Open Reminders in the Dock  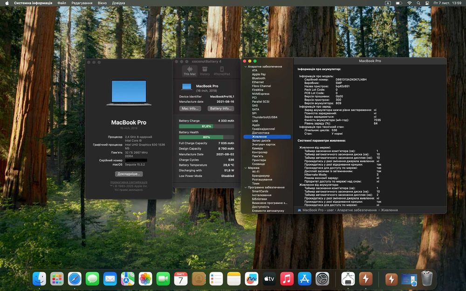(216, 279)
